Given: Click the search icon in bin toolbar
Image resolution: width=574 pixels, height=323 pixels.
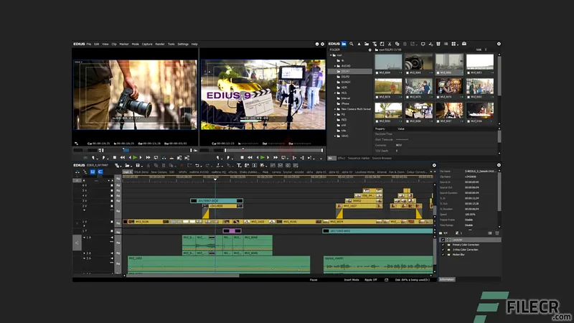Looking at the screenshot, I should pos(352,44).
